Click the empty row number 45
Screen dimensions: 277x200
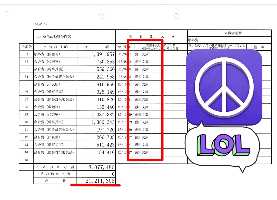coord(26,160)
